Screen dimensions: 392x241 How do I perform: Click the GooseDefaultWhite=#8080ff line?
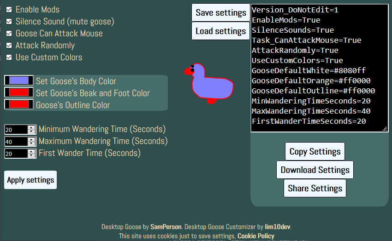309,70
